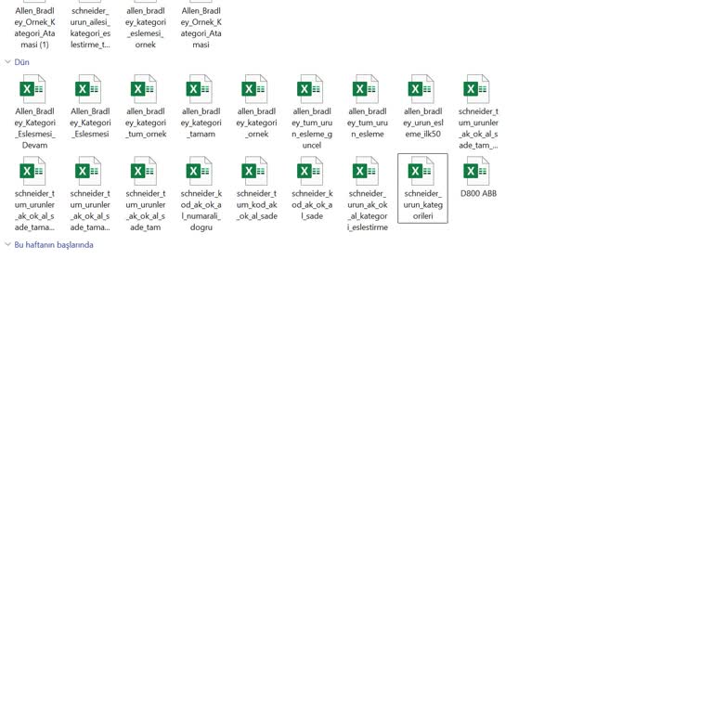The width and height of the screenshot is (713, 713).
Task: Open Allen_Bradley_Kategori_Eslesmesi_Devam Excel file
Action: [33, 90]
